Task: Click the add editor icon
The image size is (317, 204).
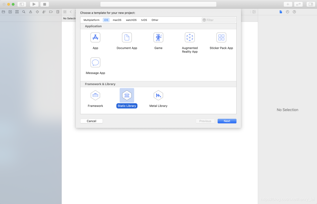Action: click(254, 12)
